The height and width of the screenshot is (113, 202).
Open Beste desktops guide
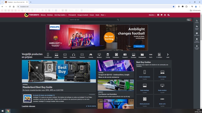click(145, 88)
